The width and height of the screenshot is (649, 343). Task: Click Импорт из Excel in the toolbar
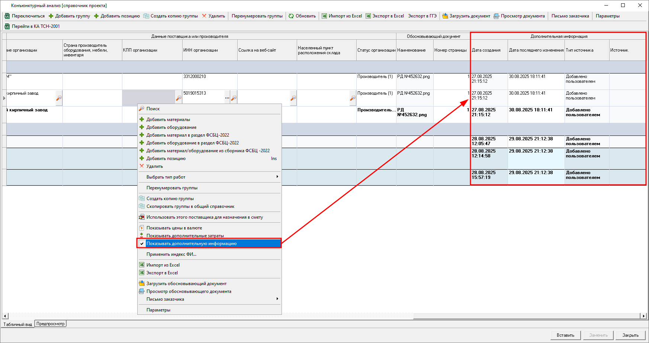coord(342,16)
